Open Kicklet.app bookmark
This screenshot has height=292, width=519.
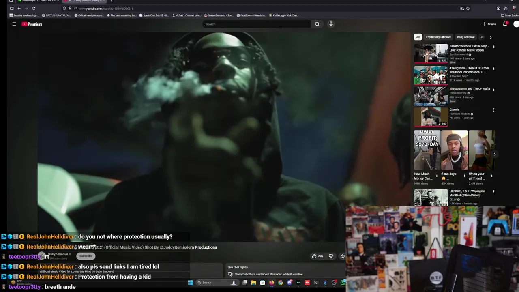(x=284, y=15)
